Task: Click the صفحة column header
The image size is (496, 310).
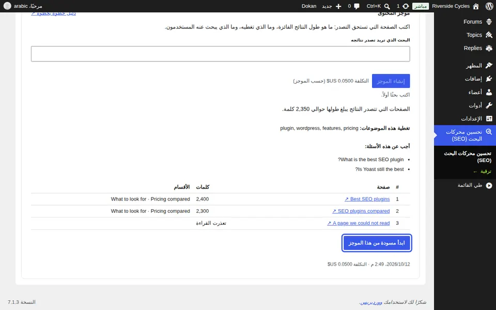Action: point(383,187)
